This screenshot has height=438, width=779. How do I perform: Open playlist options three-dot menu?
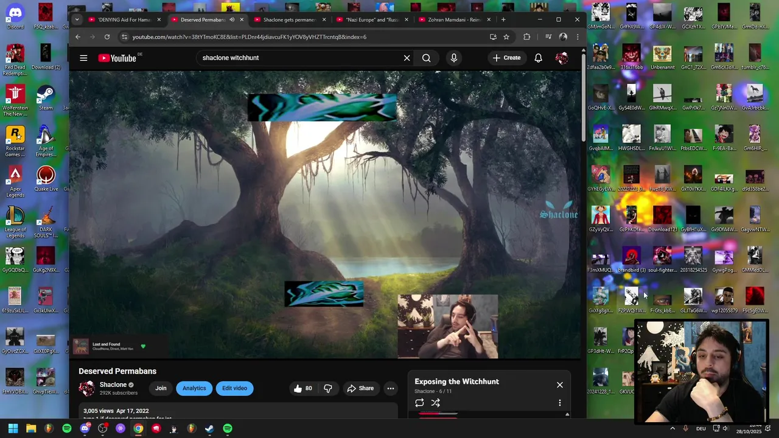coord(560,403)
